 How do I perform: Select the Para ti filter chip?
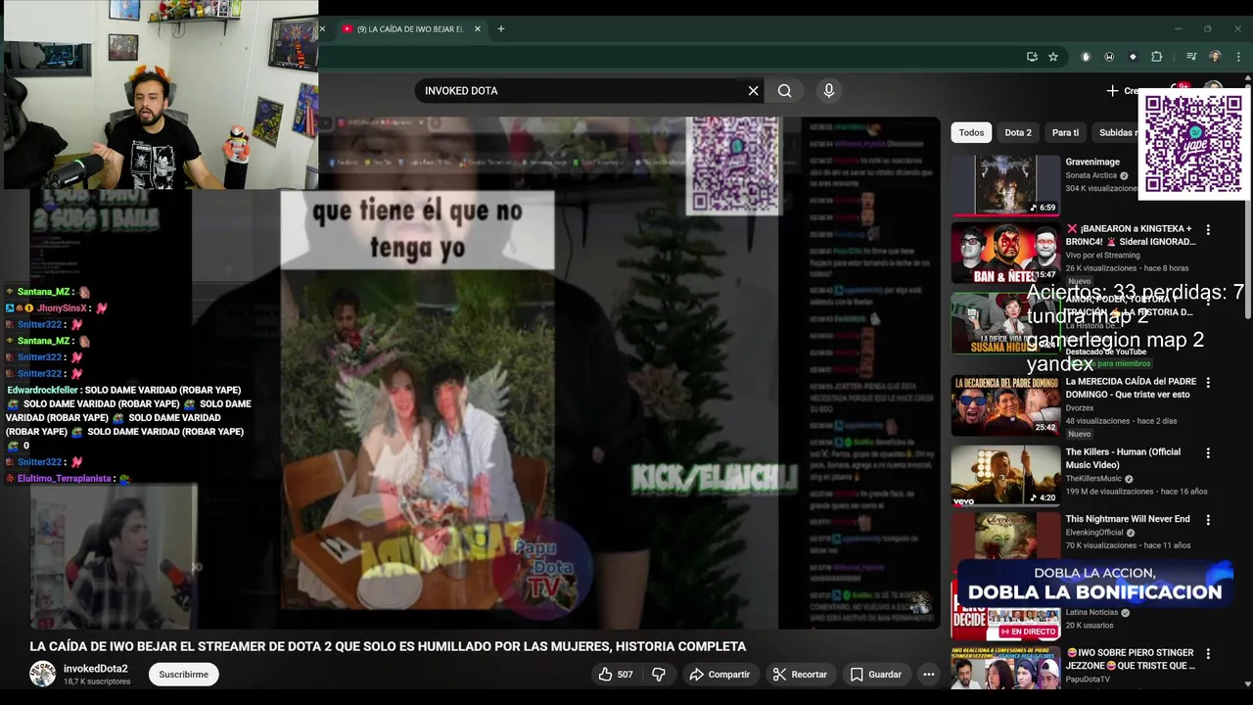[1065, 132]
